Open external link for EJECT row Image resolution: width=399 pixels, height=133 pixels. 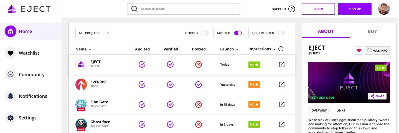click(x=281, y=65)
